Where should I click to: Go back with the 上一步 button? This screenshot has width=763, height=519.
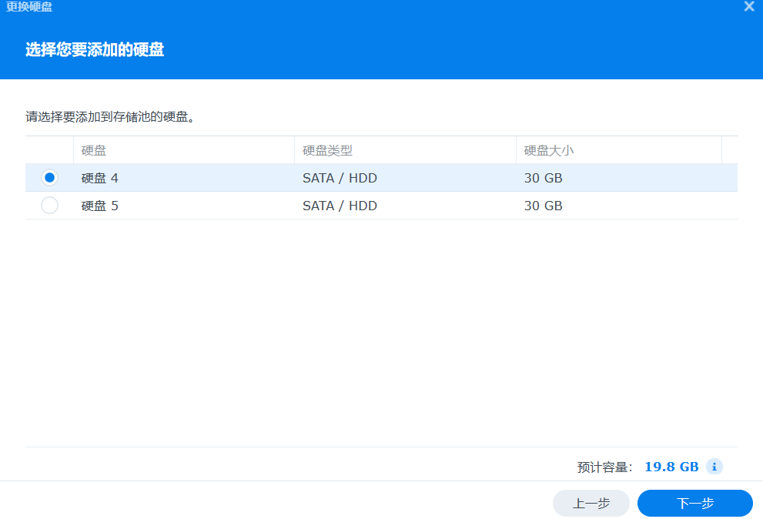[591, 503]
